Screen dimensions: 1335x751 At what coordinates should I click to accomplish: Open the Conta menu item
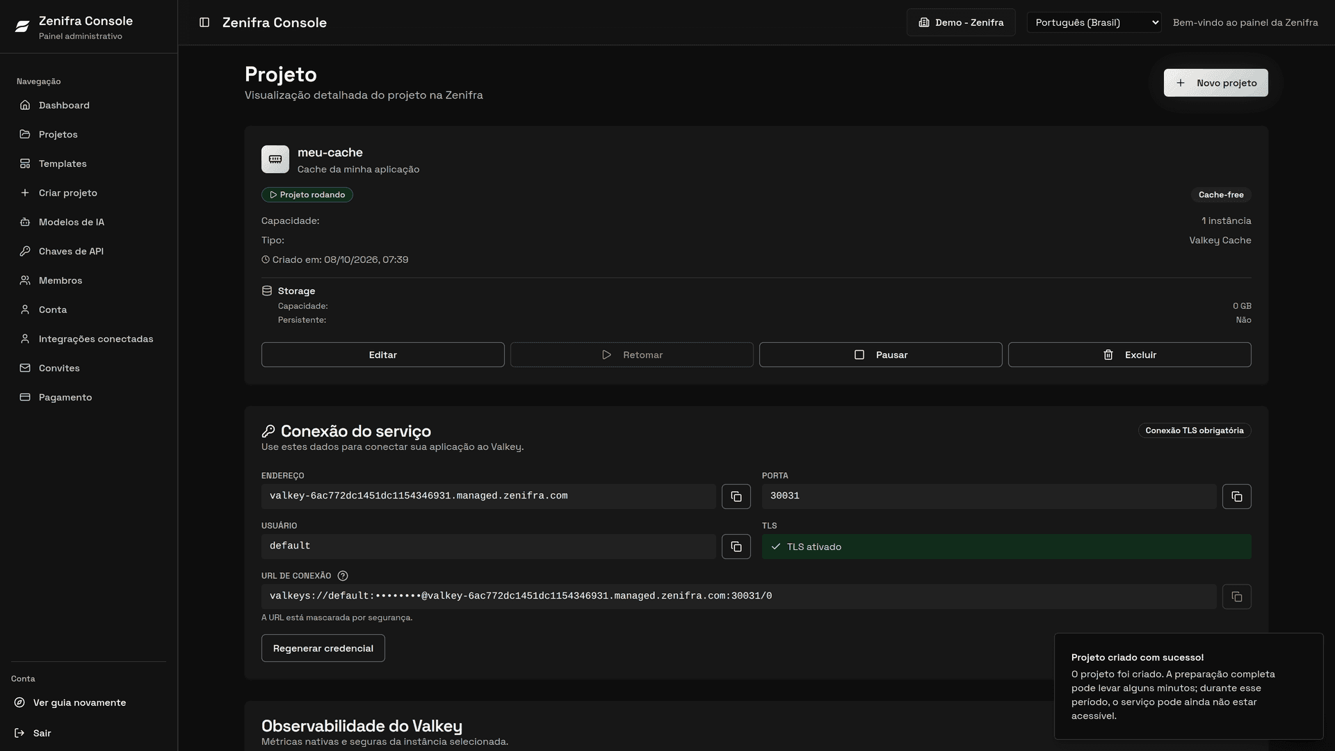[89, 309]
